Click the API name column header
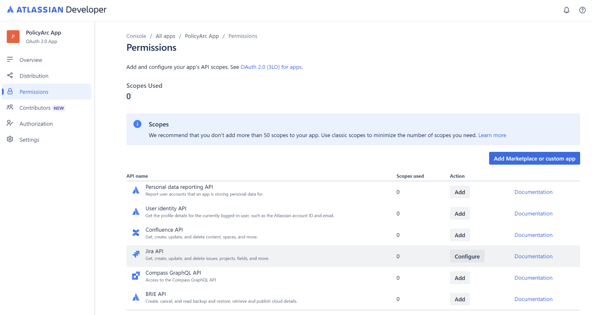 click(x=137, y=176)
